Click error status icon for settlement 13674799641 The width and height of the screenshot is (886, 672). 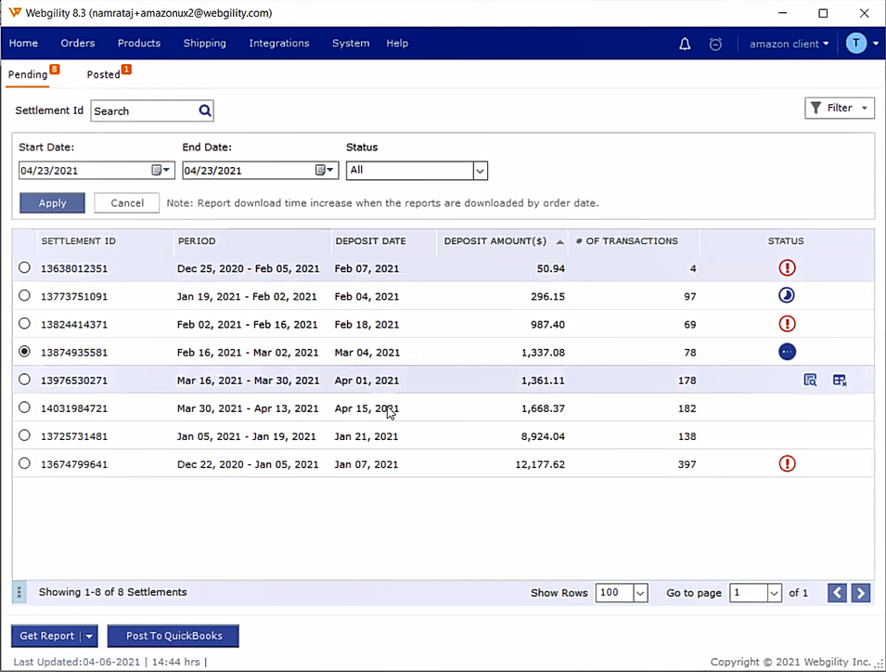tap(787, 464)
